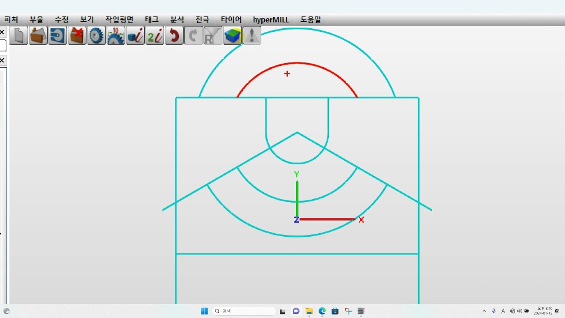
Task: Click the taskbar 검색 search box
Action: point(244,311)
